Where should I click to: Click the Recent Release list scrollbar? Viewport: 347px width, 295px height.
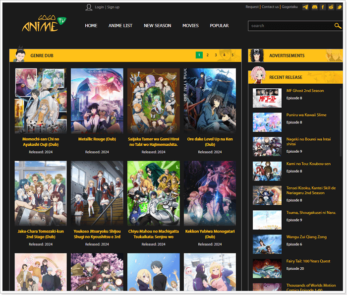(341, 122)
